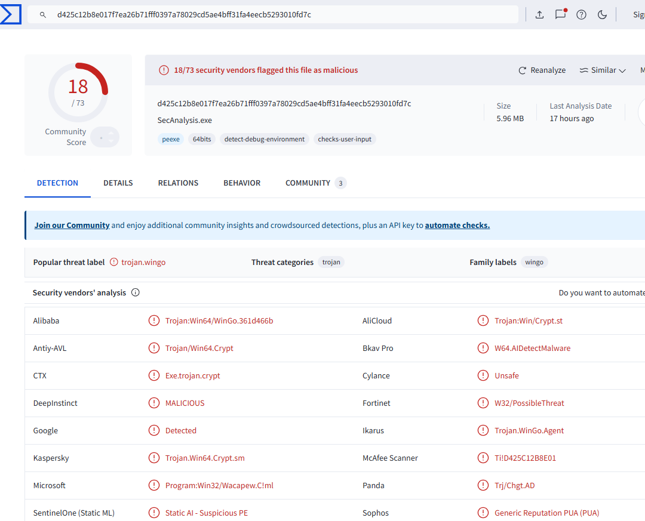Viewport: 645px width, 521px height.
Task: Click Fortinet's detection alert icon
Action: tap(483, 403)
